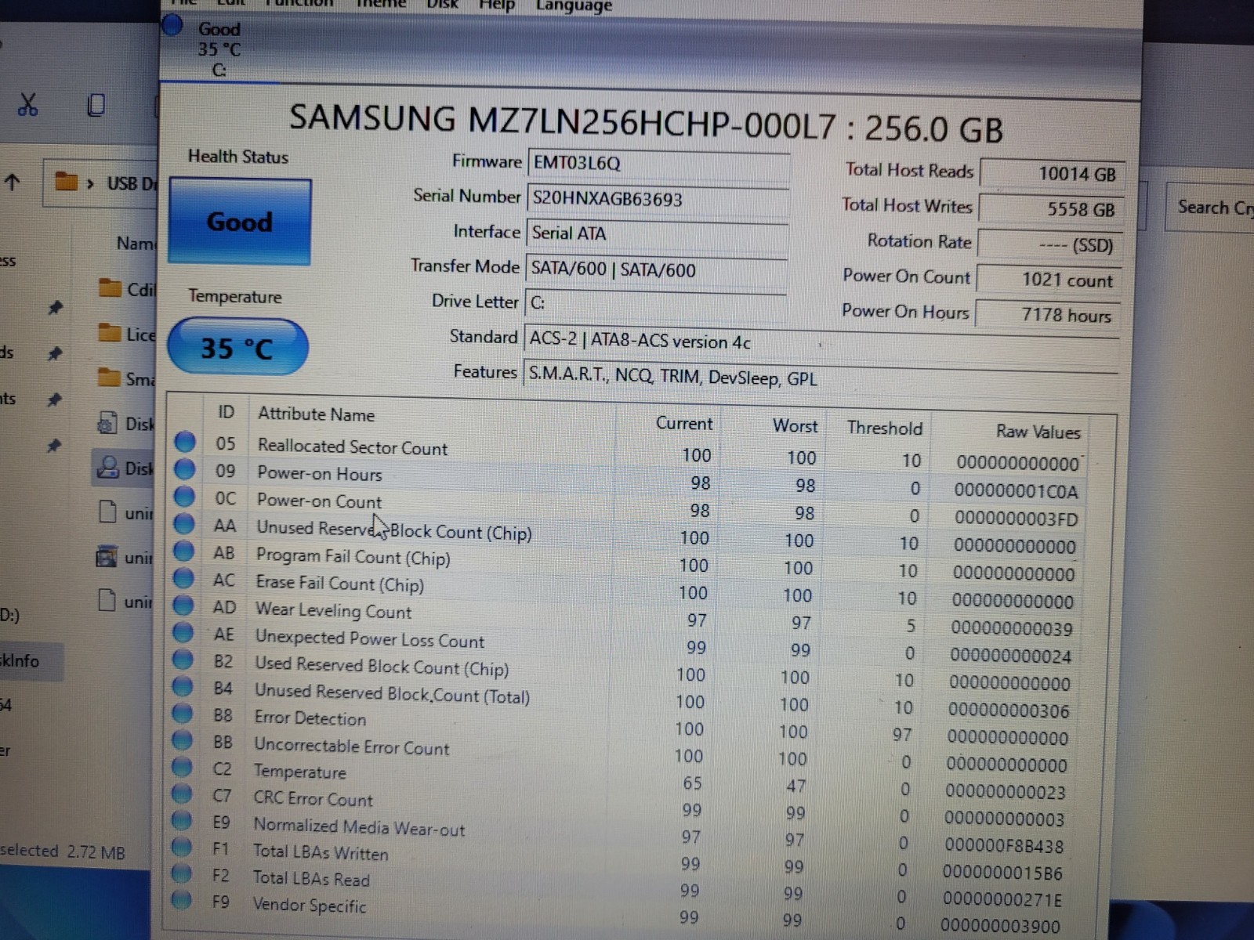
Task: Open the Help menu
Action: coord(496,5)
